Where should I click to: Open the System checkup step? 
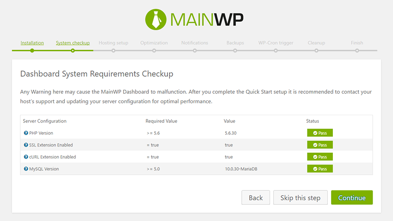pyautogui.click(x=73, y=43)
